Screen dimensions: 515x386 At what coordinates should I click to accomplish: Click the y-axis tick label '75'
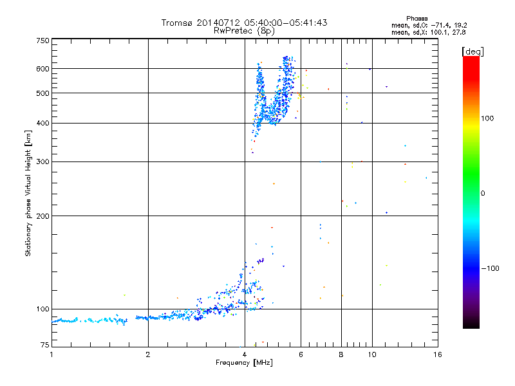tap(45, 345)
